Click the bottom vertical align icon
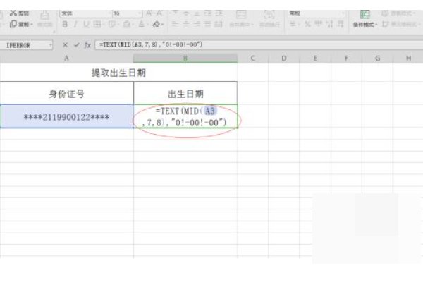 (x=197, y=13)
